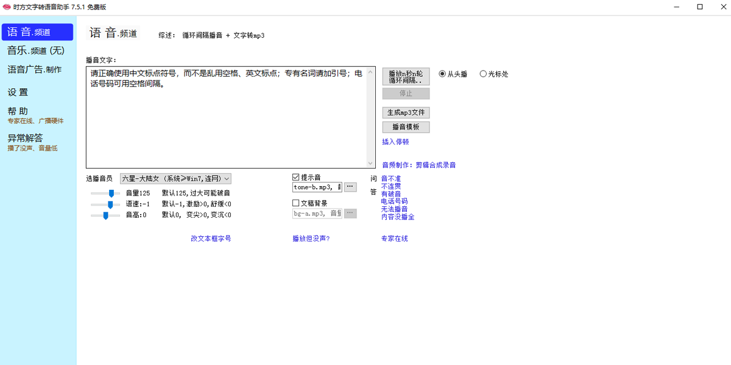The height and width of the screenshot is (365, 731).
Task: Open the 剪辑合成录音 audio production link
Action: (x=436, y=165)
